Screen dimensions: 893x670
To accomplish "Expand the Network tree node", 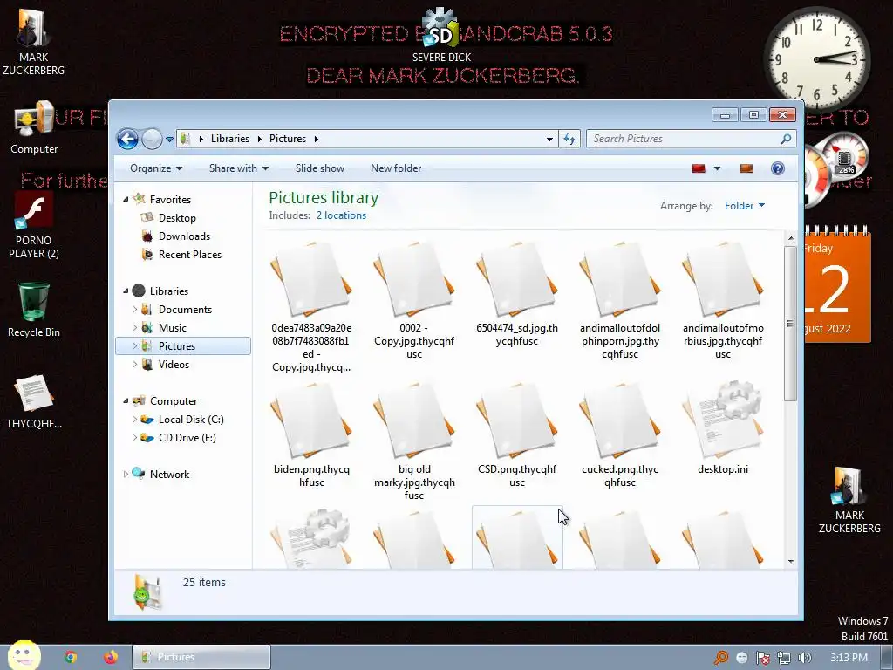I will point(126,474).
